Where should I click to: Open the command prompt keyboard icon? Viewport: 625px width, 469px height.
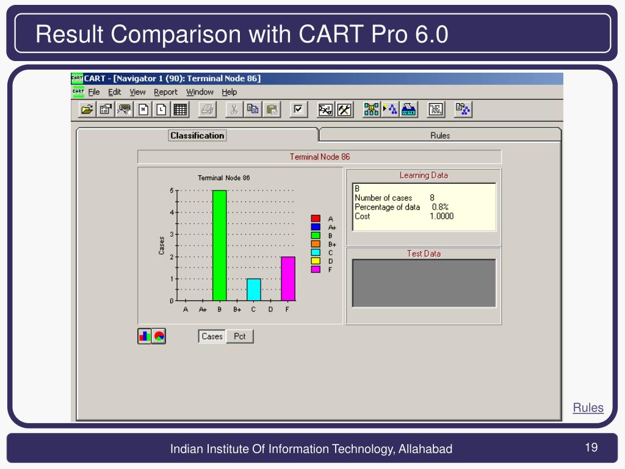pyautogui.click(x=125, y=109)
